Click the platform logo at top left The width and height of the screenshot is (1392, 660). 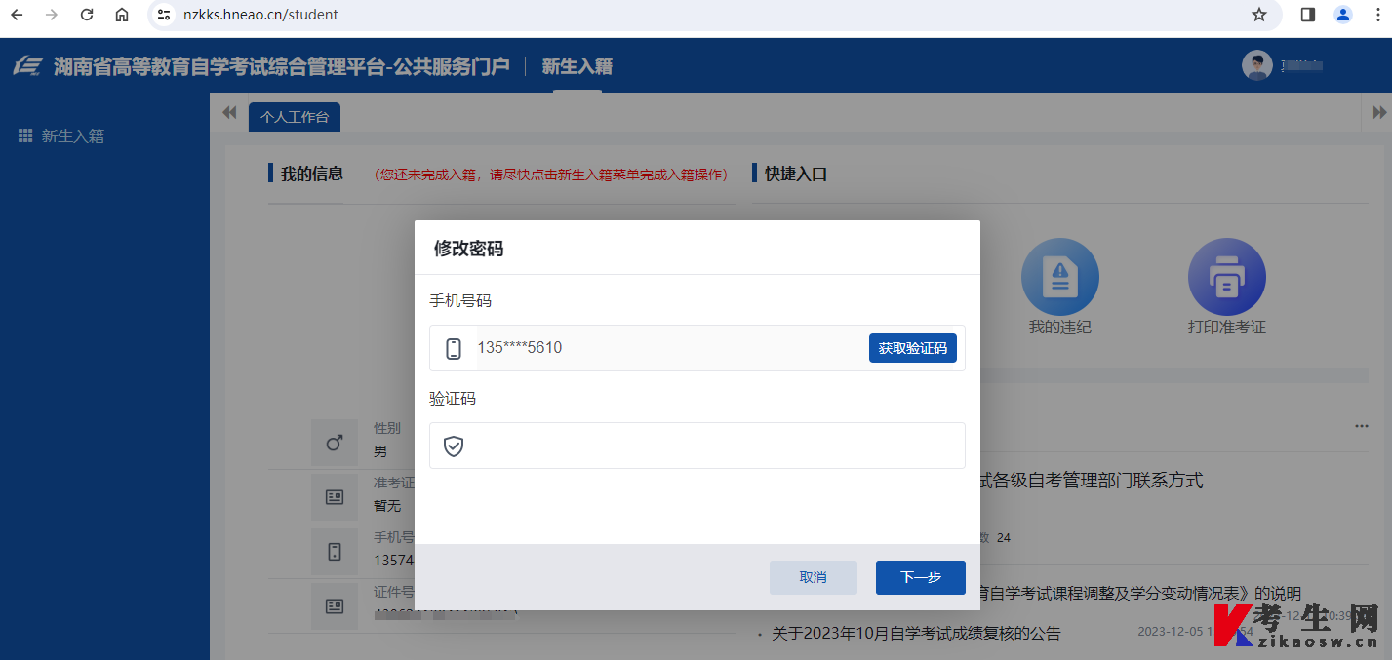click(x=28, y=64)
